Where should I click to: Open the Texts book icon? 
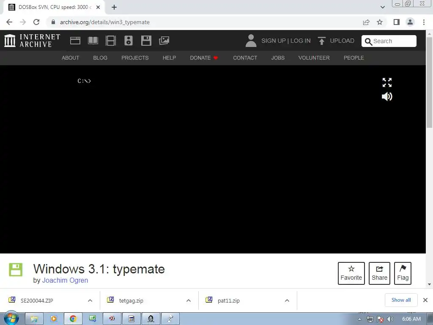point(93,41)
